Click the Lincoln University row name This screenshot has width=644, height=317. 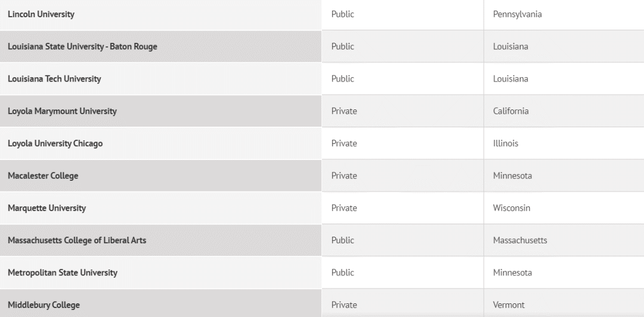[x=41, y=14]
